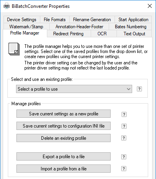
Task: Select the Profile Manager tab
Action: point(25,33)
